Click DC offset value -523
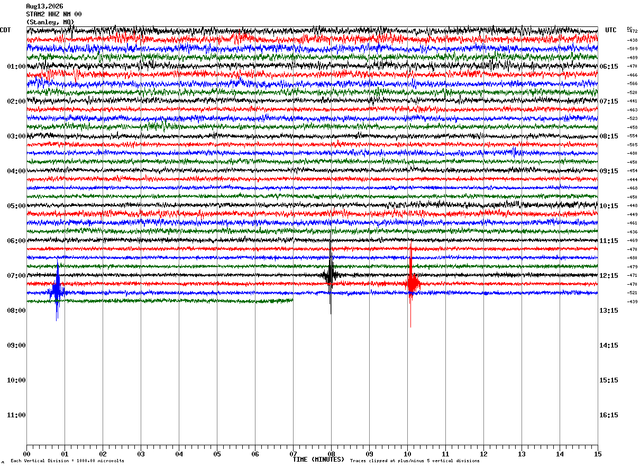Viewport: 640px width, 468px height. tap(632, 119)
